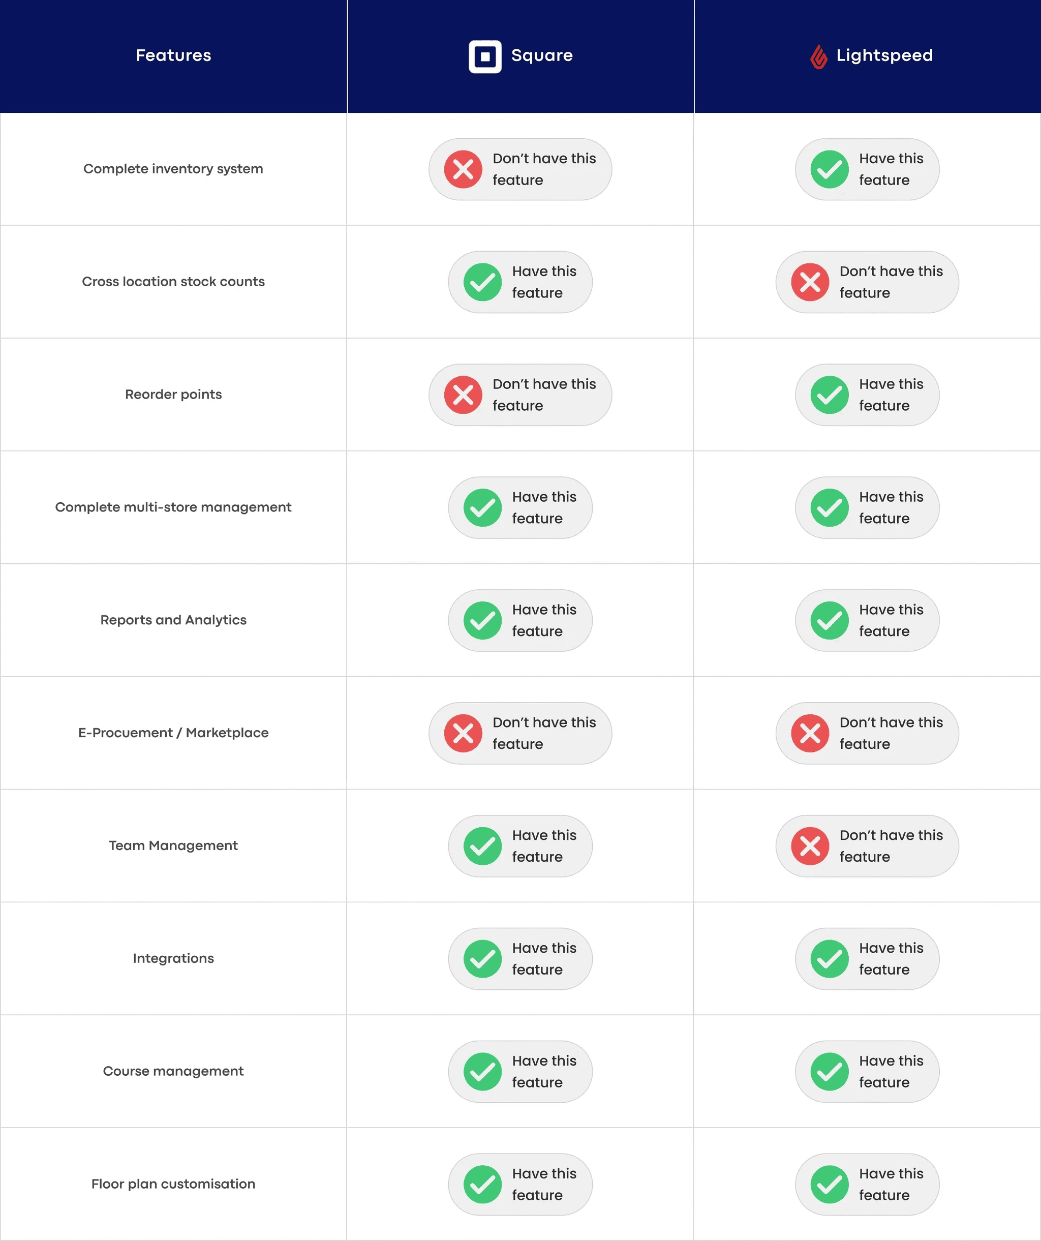Image resolution: width=1041 pixels, height=1241 pixels.
Task: Click the Square logo icon in header
Action: [485, 56]
